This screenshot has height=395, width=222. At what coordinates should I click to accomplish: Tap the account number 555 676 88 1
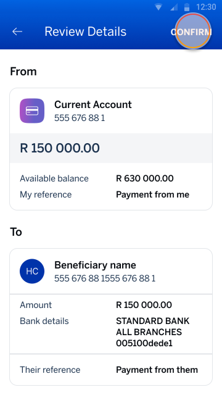pos(80,118)
